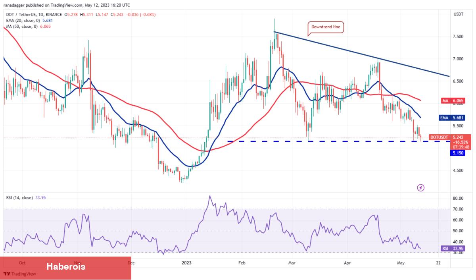Click the Feb label on time axis

pyautogui.click(x=242, y=263)
